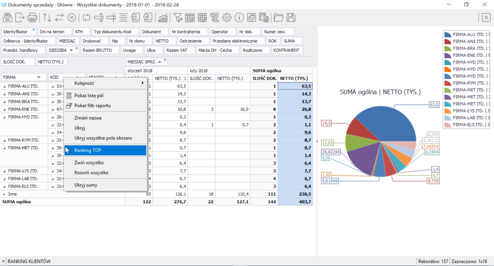Click the horizontal arrows toolbar icon

point(111,18)
